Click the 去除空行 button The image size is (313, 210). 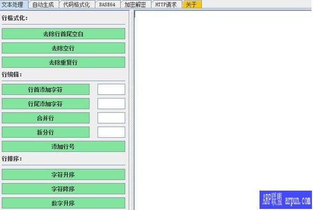click(x=63, y=48)
